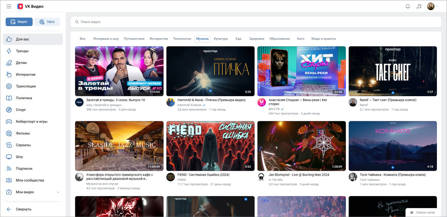
Task: Open the hamburger menu icon
Action: pos(9,6)
